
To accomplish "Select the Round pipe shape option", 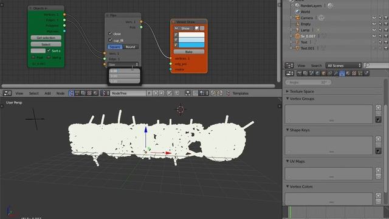I will [x=131, y=47].
